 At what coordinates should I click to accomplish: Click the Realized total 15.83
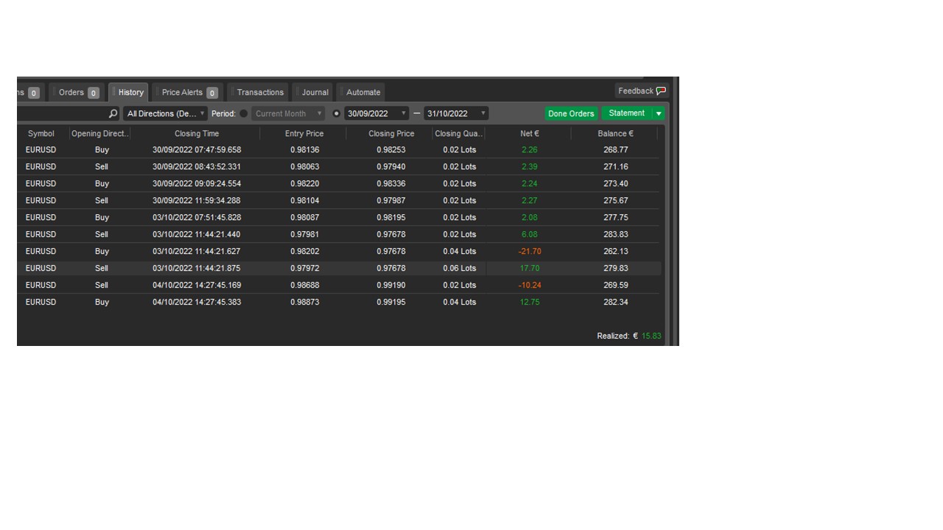click(x=651, y=336)
